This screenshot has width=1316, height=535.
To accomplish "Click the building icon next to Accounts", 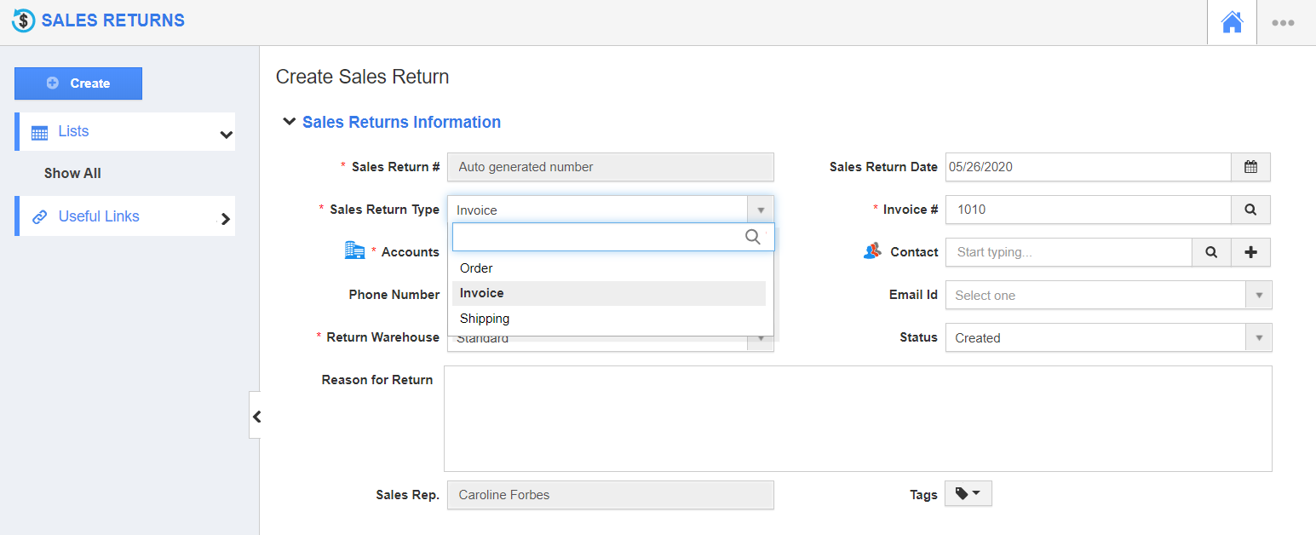I will 355,250.
